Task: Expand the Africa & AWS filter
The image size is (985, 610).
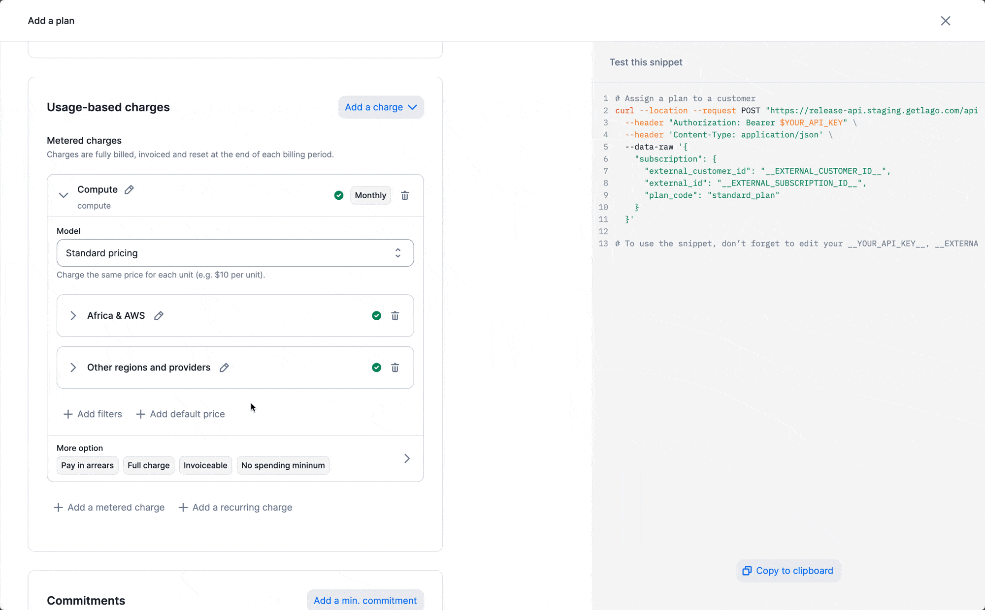Action: [x=73, y=316]
